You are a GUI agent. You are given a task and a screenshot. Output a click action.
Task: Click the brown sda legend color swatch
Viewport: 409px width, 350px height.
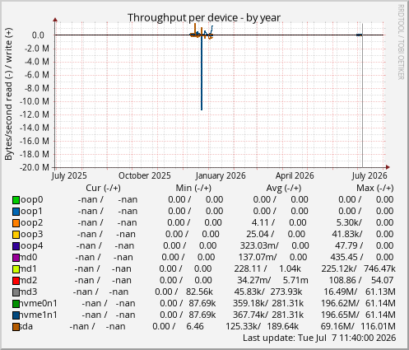[x=16, y=327]
